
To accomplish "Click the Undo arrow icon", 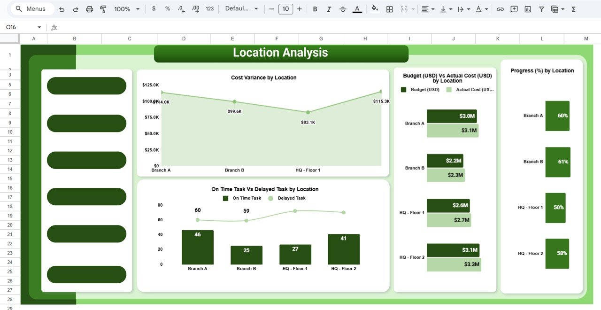I will point(62,9).
